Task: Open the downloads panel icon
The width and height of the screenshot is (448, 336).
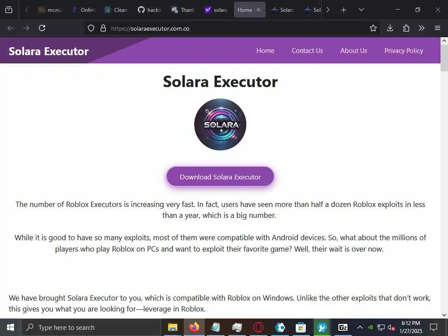Action: coord(390,28)
